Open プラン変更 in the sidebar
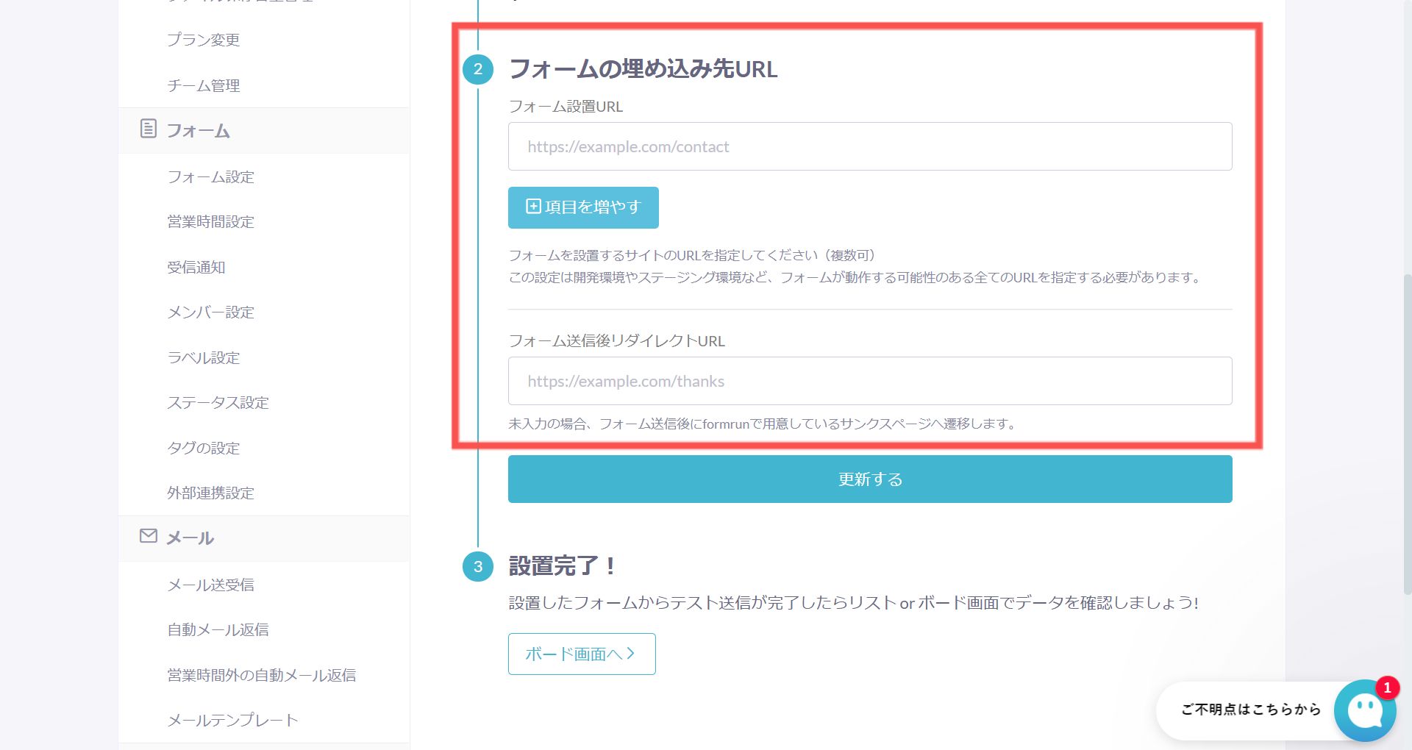Screen dimensions: 1412x750 pyautogui.click(x=203, y=40)
